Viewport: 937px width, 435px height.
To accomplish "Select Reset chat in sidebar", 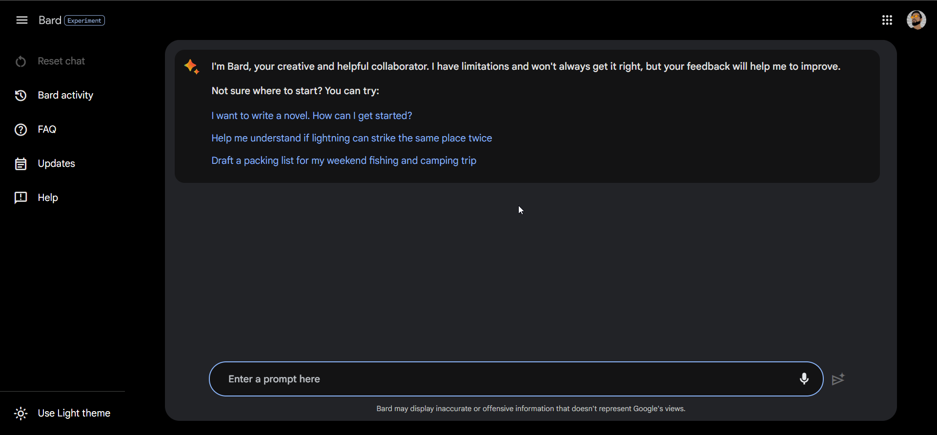I will coord(62,61).
